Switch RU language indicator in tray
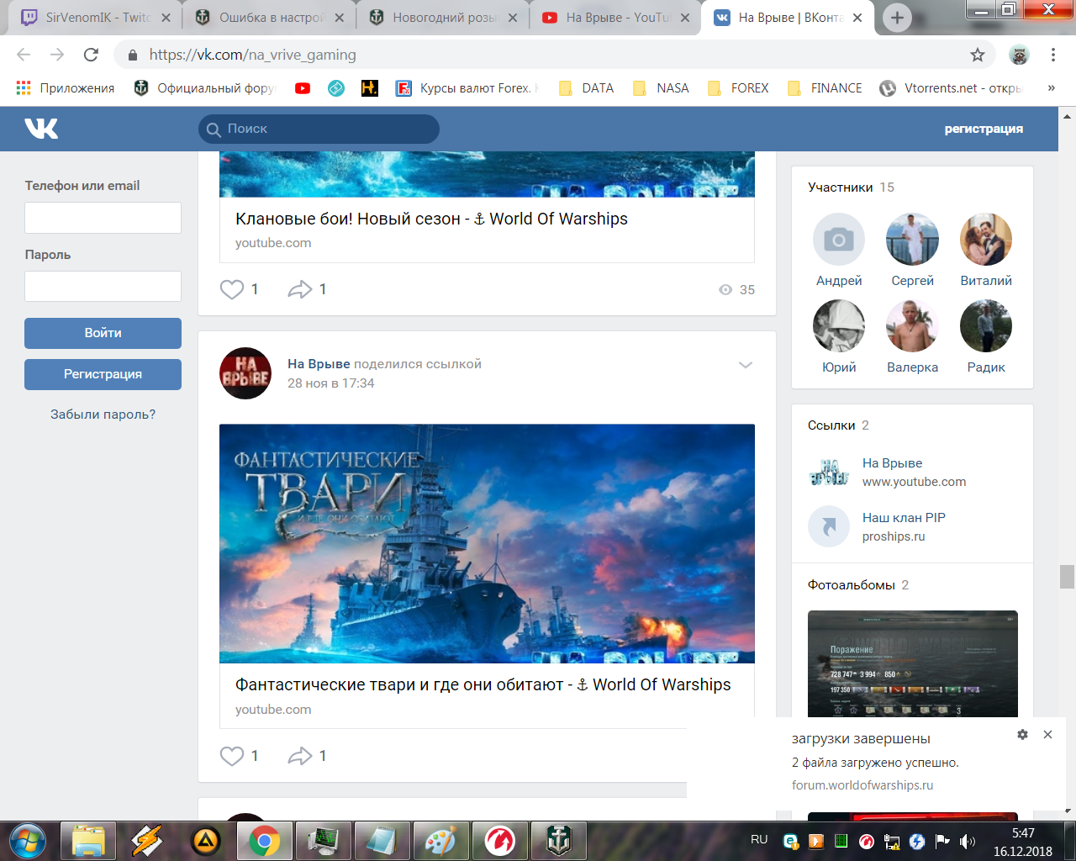The width and height of the screenshot is (1076, 861). tap(759, 839)
